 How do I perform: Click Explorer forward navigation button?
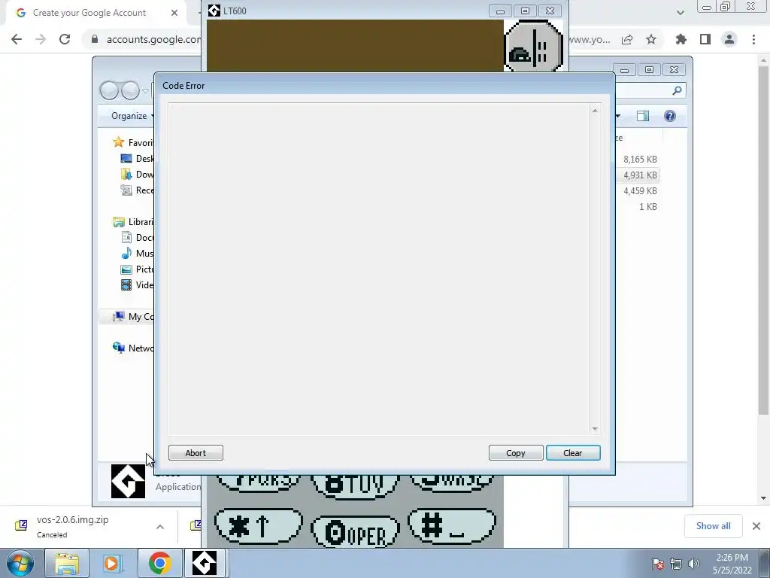pos(130,90)
